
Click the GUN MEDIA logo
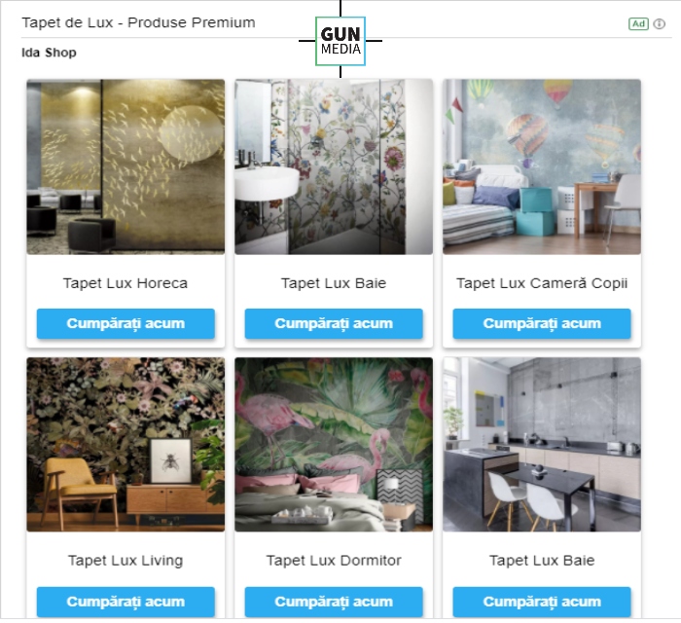340,41
